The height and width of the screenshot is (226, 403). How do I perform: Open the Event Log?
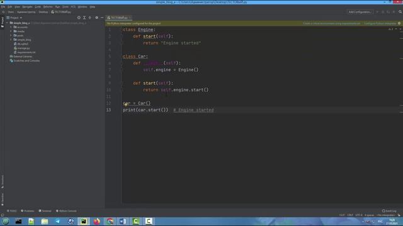[389, 211]
